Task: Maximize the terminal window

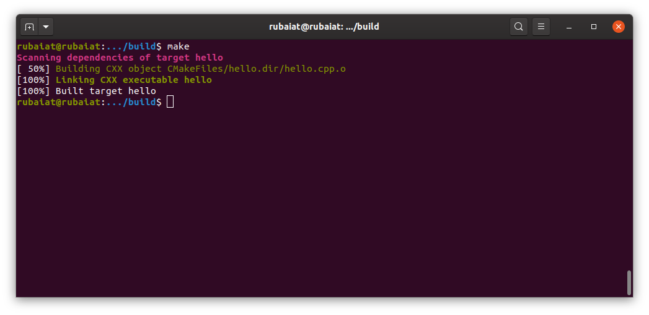Action: (x=594, y=27)
